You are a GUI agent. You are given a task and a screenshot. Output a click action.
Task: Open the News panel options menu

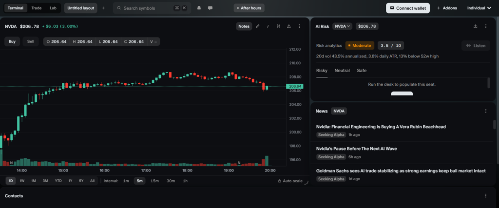[x=486, y=111]
